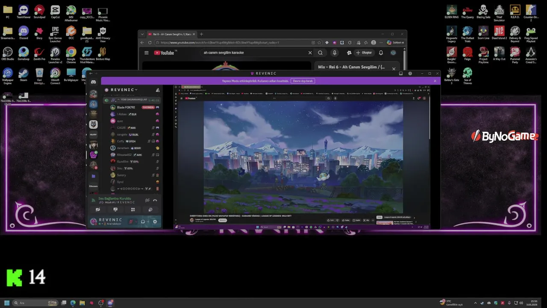Viewport: 547px width, 308px height.
Task: Open invite members icon beside REVENIC header
Action: [158, 90]
